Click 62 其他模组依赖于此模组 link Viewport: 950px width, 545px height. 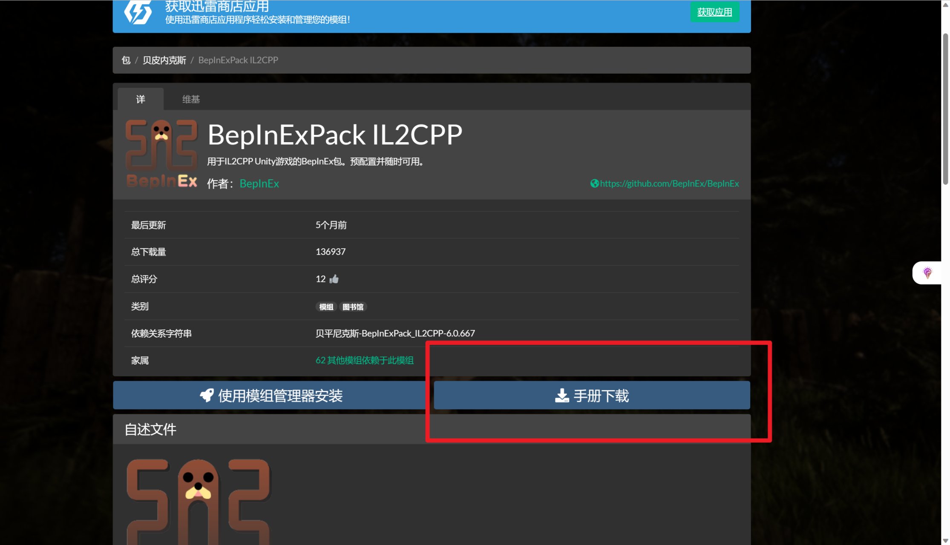pos(364,360)
